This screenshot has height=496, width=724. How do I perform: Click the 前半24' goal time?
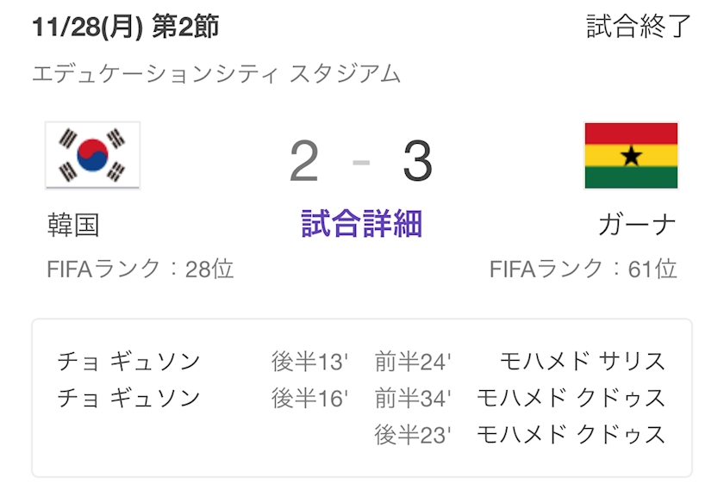413,362
